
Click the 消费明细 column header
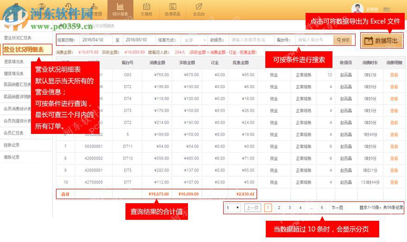(394, 63)
